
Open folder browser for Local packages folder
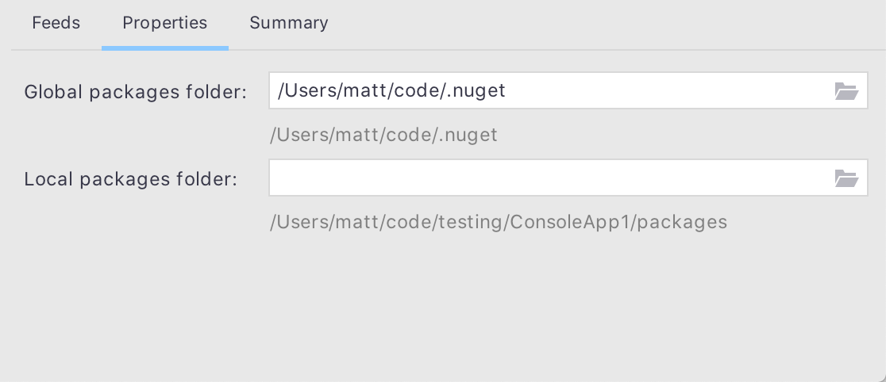[x=846, y=178]
